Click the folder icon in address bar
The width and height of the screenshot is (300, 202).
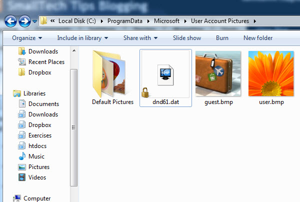[x=43, y=20]
